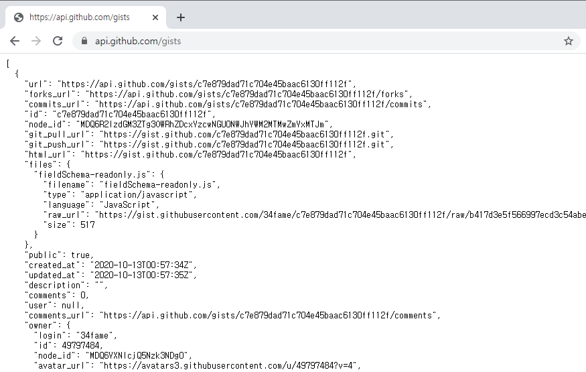Image resolution: width=586 pixels, height=372 pixels.
Task: Bookmark this page with the star icon
Action: tap(569, 41)
